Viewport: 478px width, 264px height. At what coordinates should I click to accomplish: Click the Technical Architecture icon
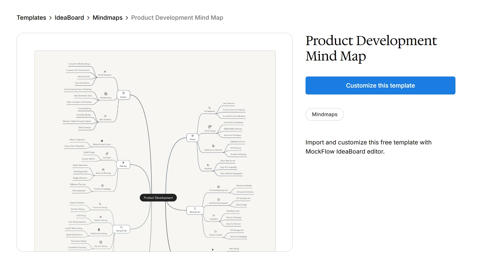click(x=213, y=146)
